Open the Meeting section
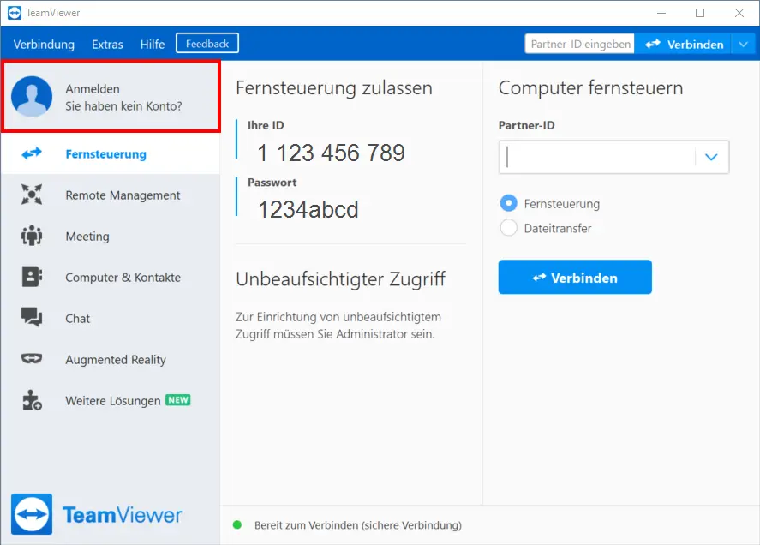 point(110,237)
